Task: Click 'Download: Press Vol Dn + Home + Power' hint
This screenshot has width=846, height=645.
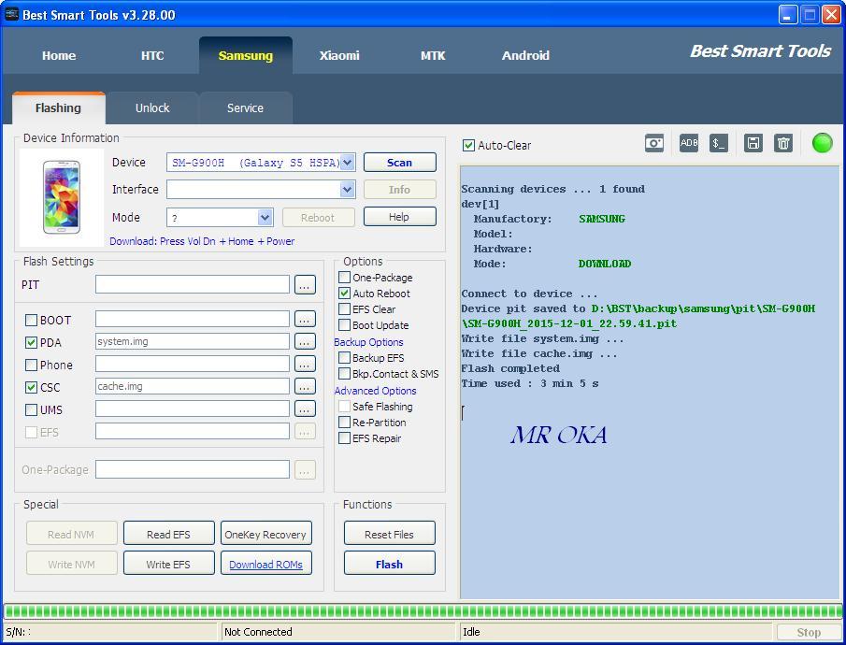Action: (x=202, y=241)
